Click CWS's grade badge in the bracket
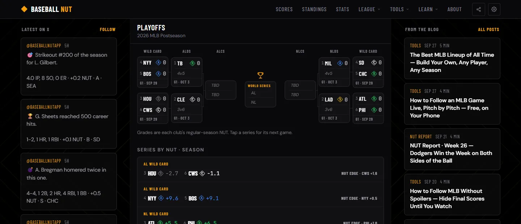This screenshot has width=521, height=224. pos(158,110)
